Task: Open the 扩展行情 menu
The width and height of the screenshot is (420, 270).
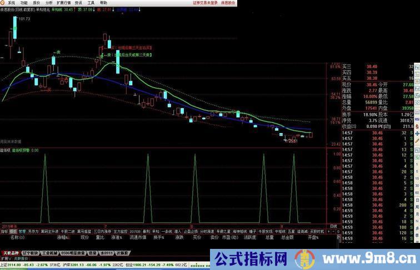Action: click(64, 3)
